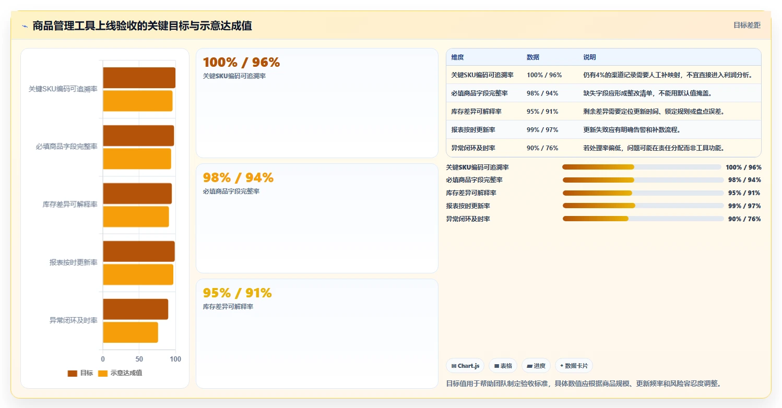Click the note 剩余差异需要定位更新时间
This screenshot has width=782, height=408.
point(654,112)
